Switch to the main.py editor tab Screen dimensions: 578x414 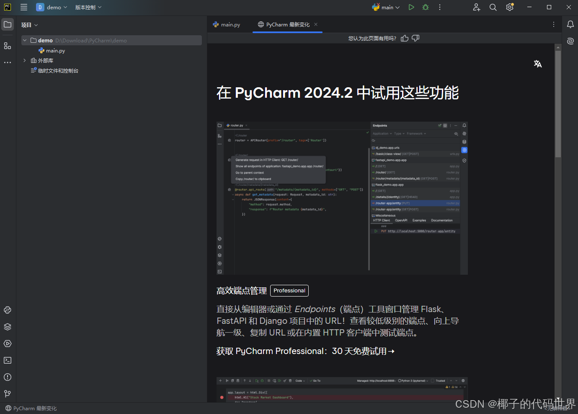tap(227, 25)
